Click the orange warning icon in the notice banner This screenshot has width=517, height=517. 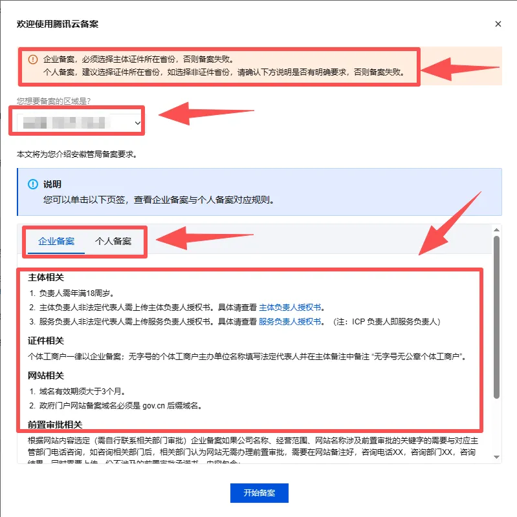click(33, 59)
